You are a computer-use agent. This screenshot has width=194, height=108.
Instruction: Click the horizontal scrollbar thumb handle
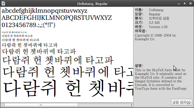(41, 105)
